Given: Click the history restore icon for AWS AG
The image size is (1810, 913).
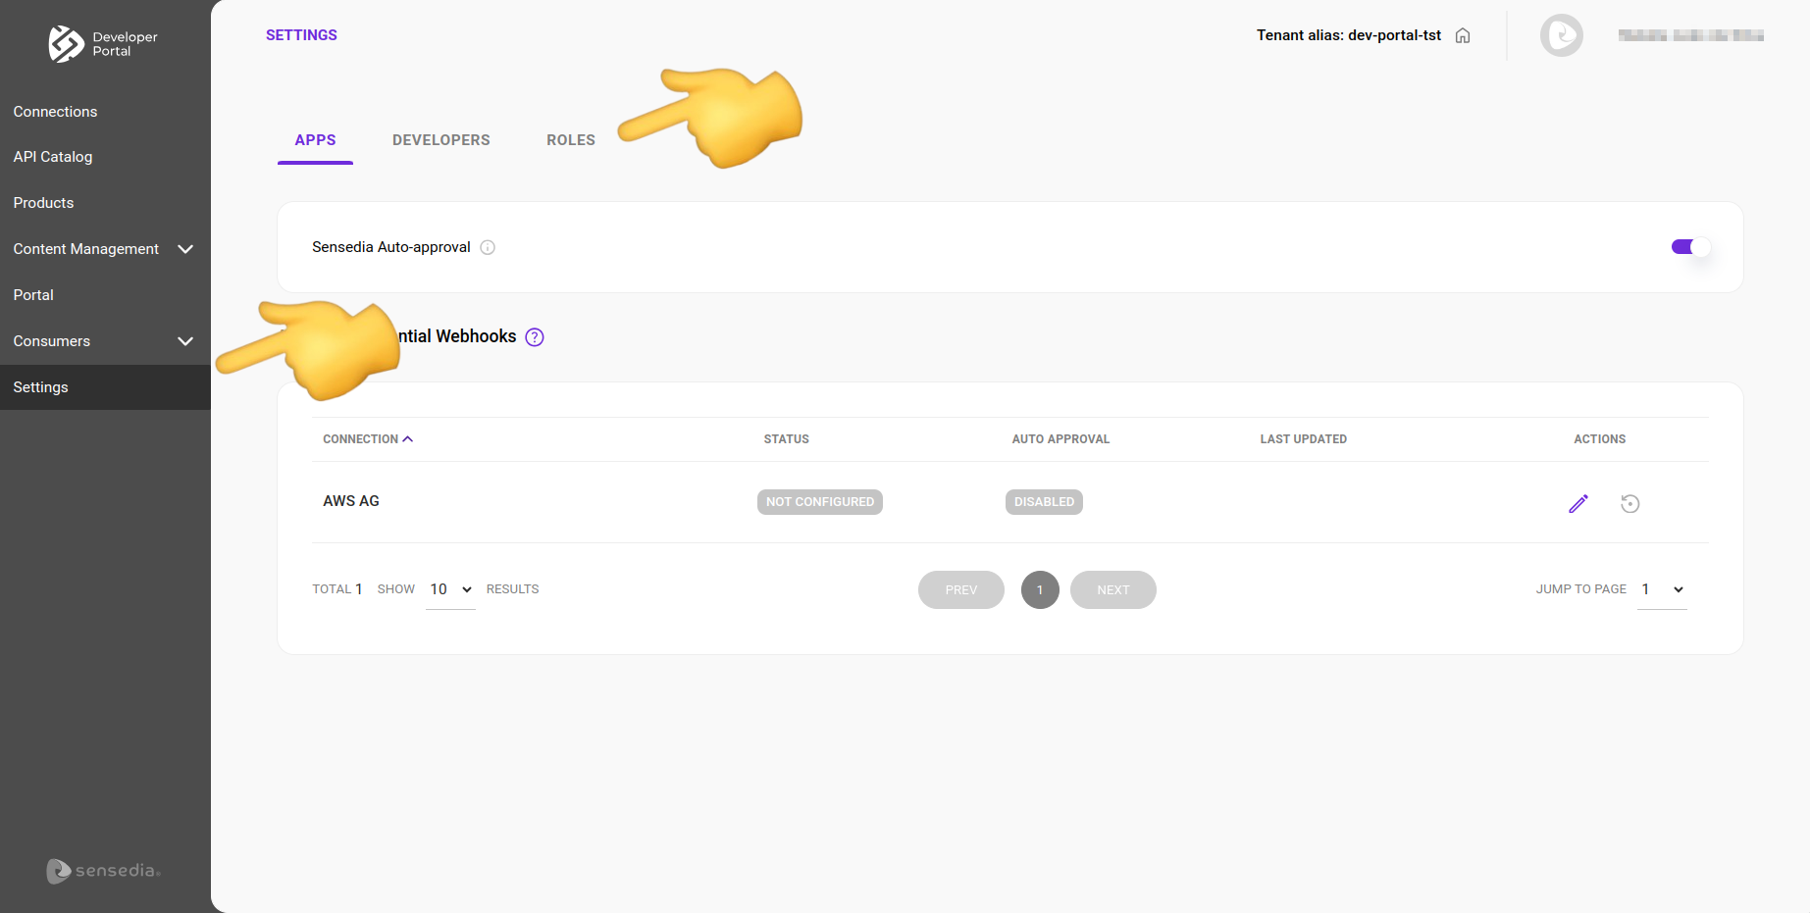Looking at the screenshot, I should coord(1629,503).
